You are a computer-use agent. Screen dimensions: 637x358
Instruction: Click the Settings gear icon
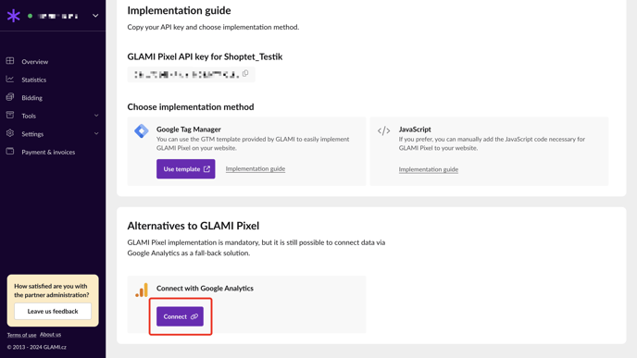pyautogui.click(x=10, y=133)
